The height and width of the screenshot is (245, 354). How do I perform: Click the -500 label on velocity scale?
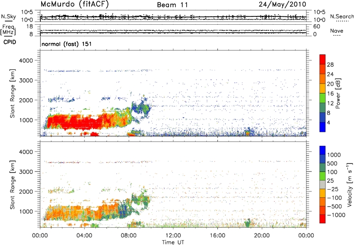point(335,207)
